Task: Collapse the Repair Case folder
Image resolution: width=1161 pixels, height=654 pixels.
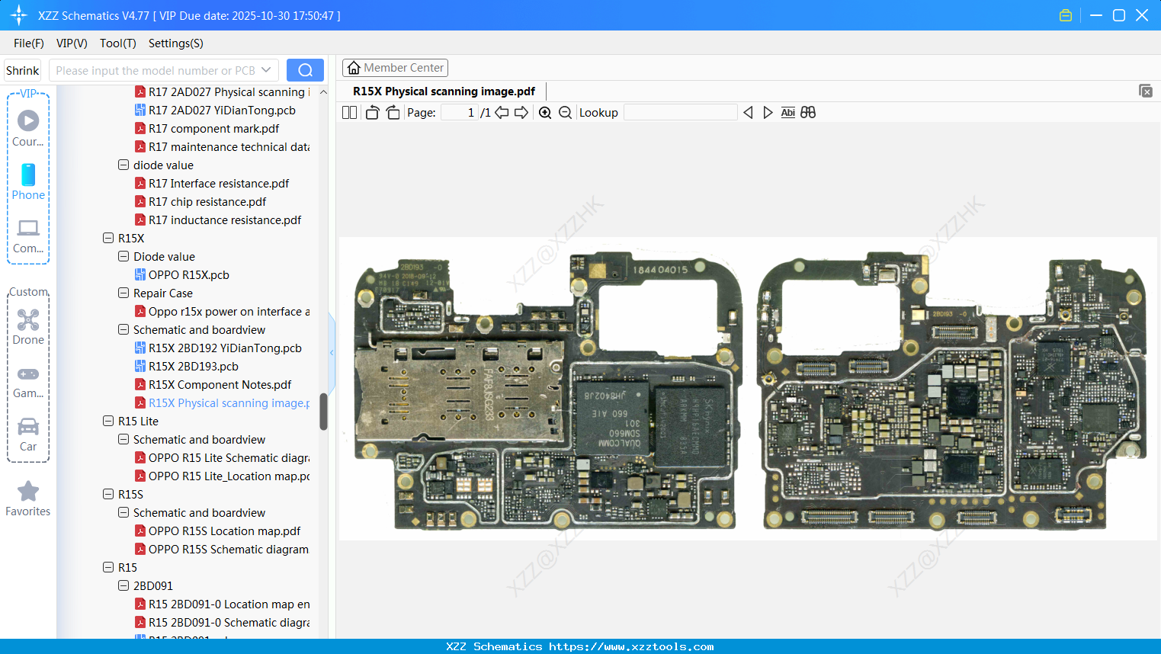Action: (123, 293)
